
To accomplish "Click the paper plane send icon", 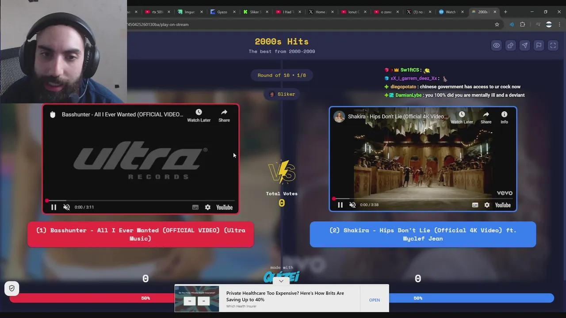I will coord(524,45).
